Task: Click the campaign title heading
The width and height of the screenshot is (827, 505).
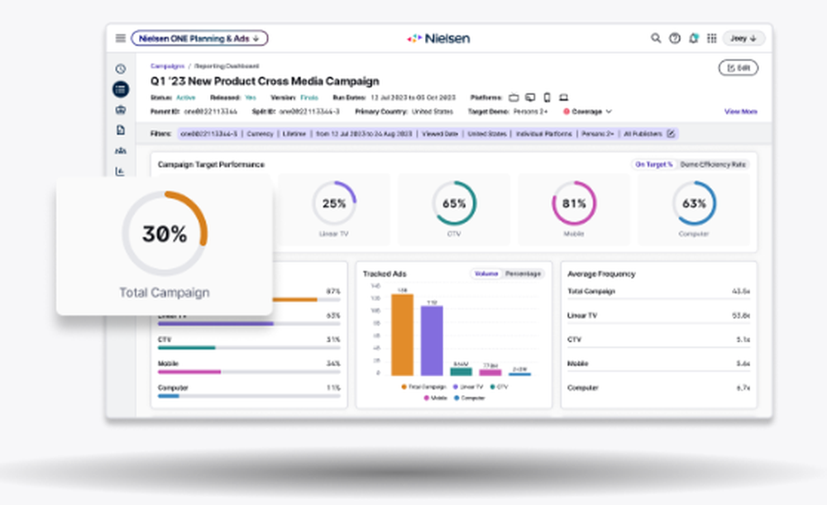Action: [x=265, y=81]
